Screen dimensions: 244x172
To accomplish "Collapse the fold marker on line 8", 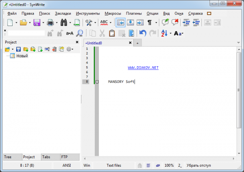I will (x=97, y=82).
